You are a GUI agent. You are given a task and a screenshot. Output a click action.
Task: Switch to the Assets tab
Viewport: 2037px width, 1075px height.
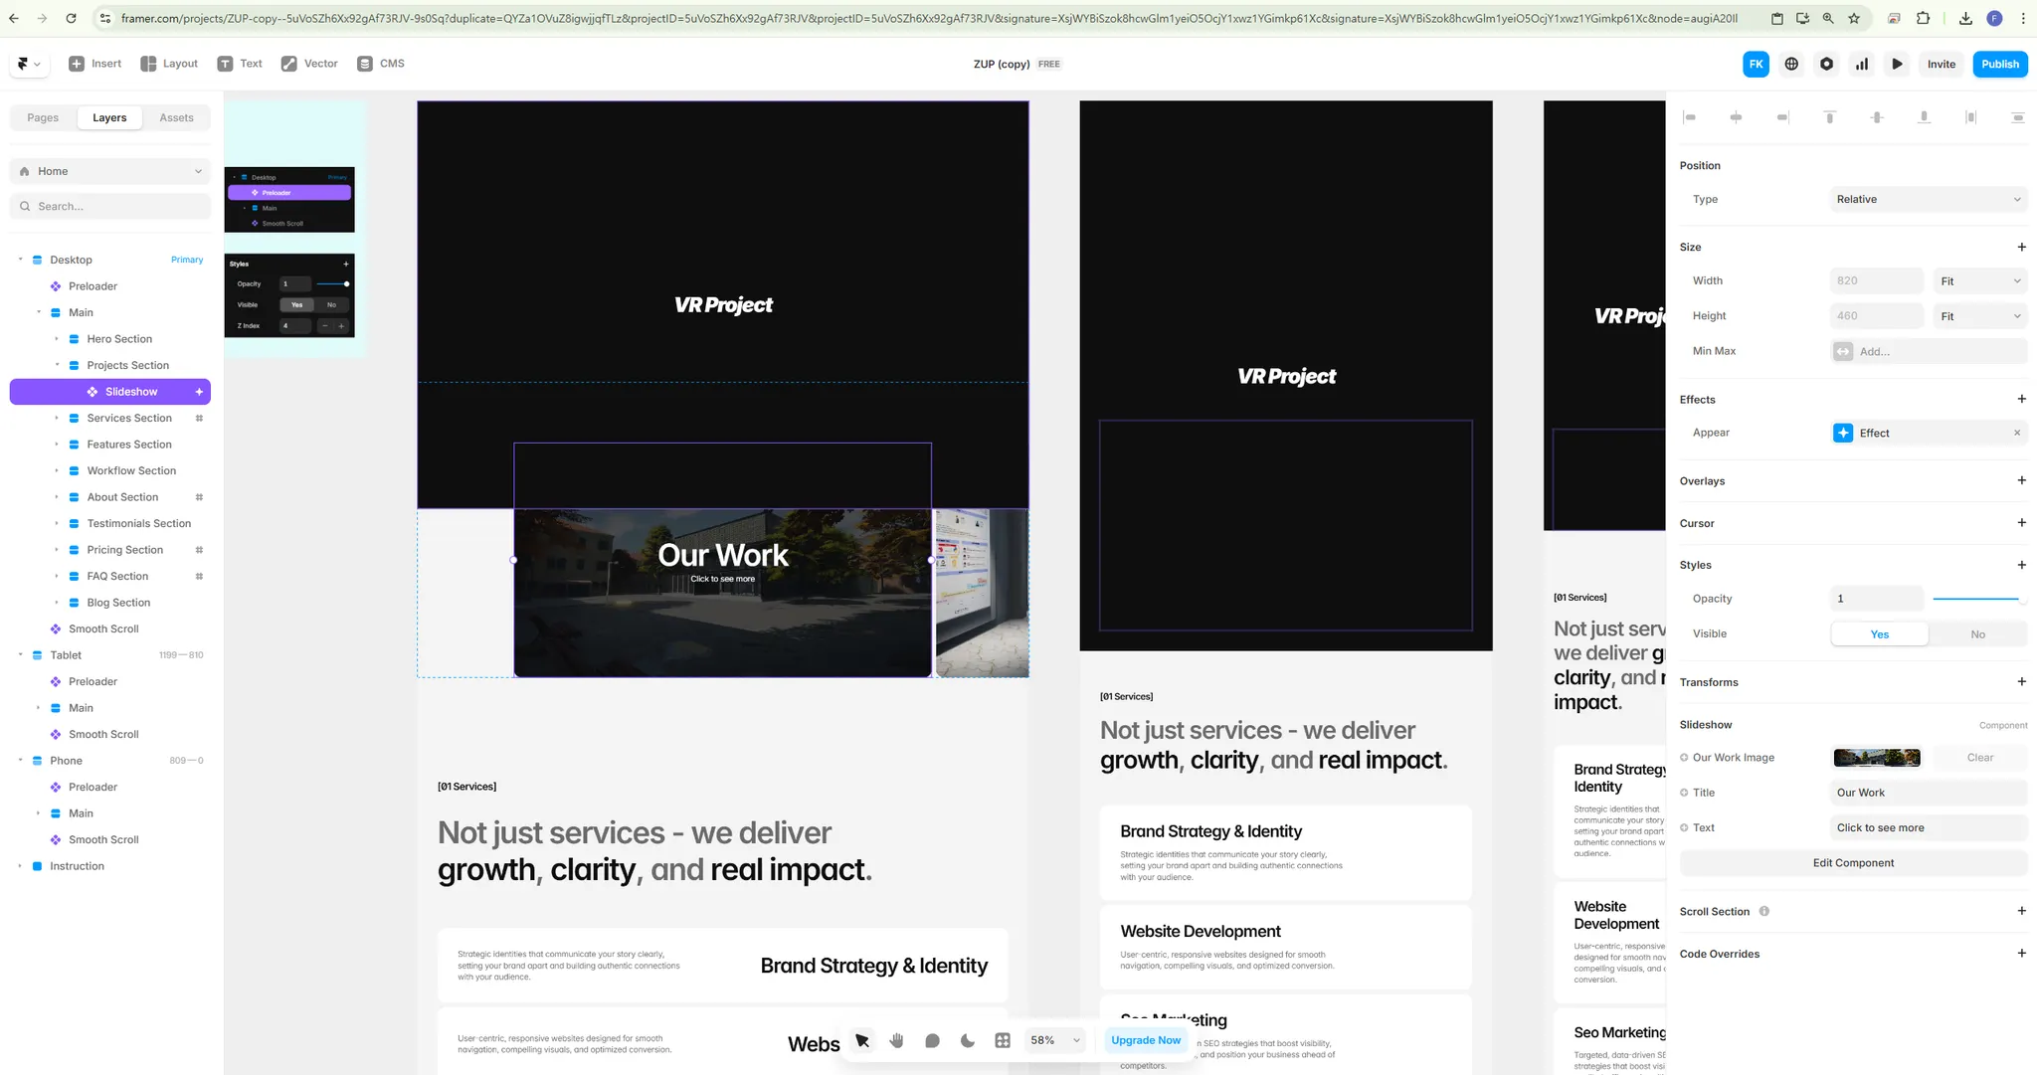pyautogui.click(x=176, y=117)
